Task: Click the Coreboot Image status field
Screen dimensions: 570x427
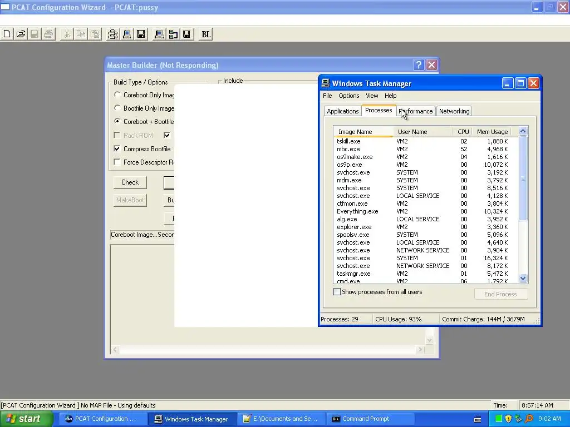Action: coord(142,235)
